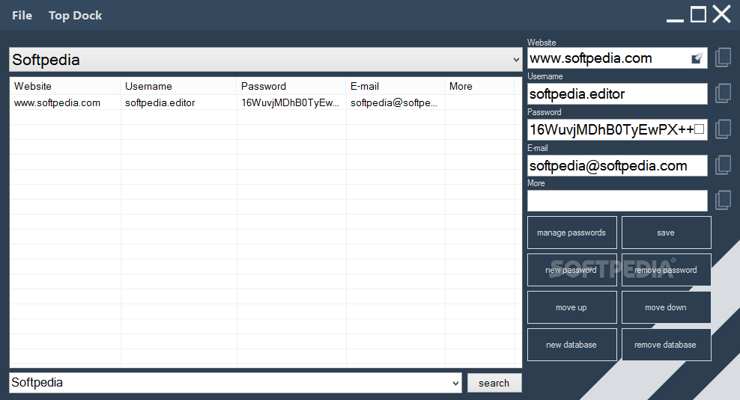Copy the E-mail field value

pyautogui.click(x=723, y=165)
